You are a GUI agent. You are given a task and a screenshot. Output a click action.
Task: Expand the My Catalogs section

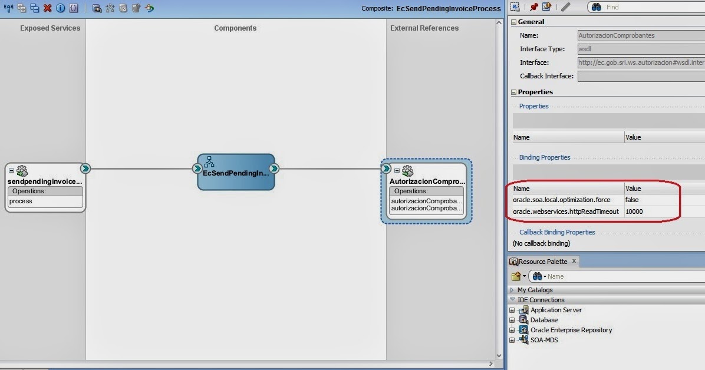click(x=512, y=289)
